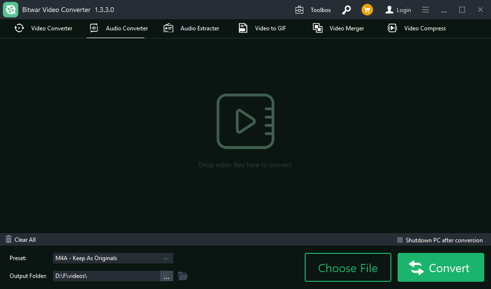Click the Video Compress icon
Viewport: 491px width, 289px height.
392,28
